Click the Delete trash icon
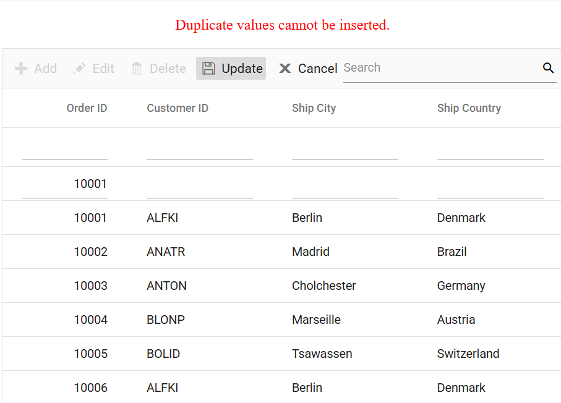Image resolution: width=561 pixels, height=403 pixels. pyautogui.click(x=137, y=68)
